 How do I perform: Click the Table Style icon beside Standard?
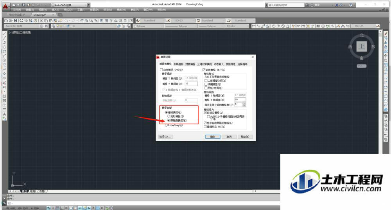pyautogui.click(x=199, y=20)
